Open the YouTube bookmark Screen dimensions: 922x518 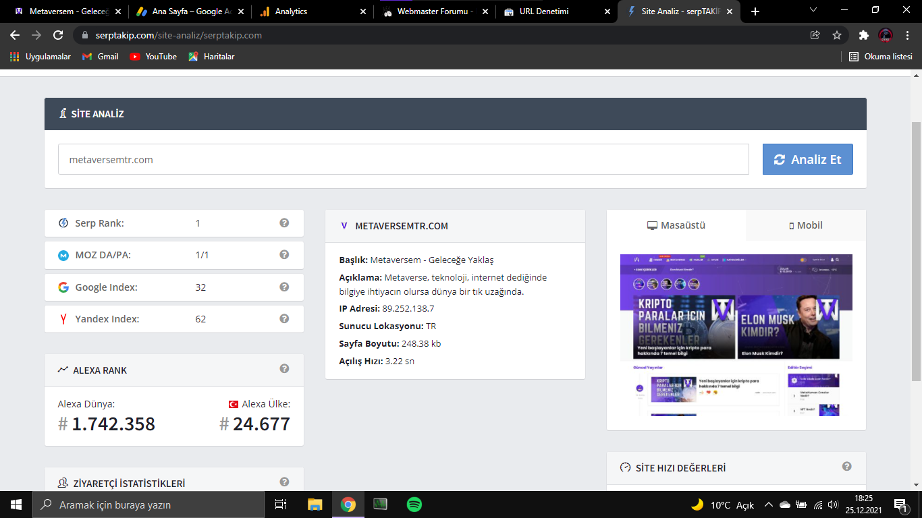click(153, 57)
